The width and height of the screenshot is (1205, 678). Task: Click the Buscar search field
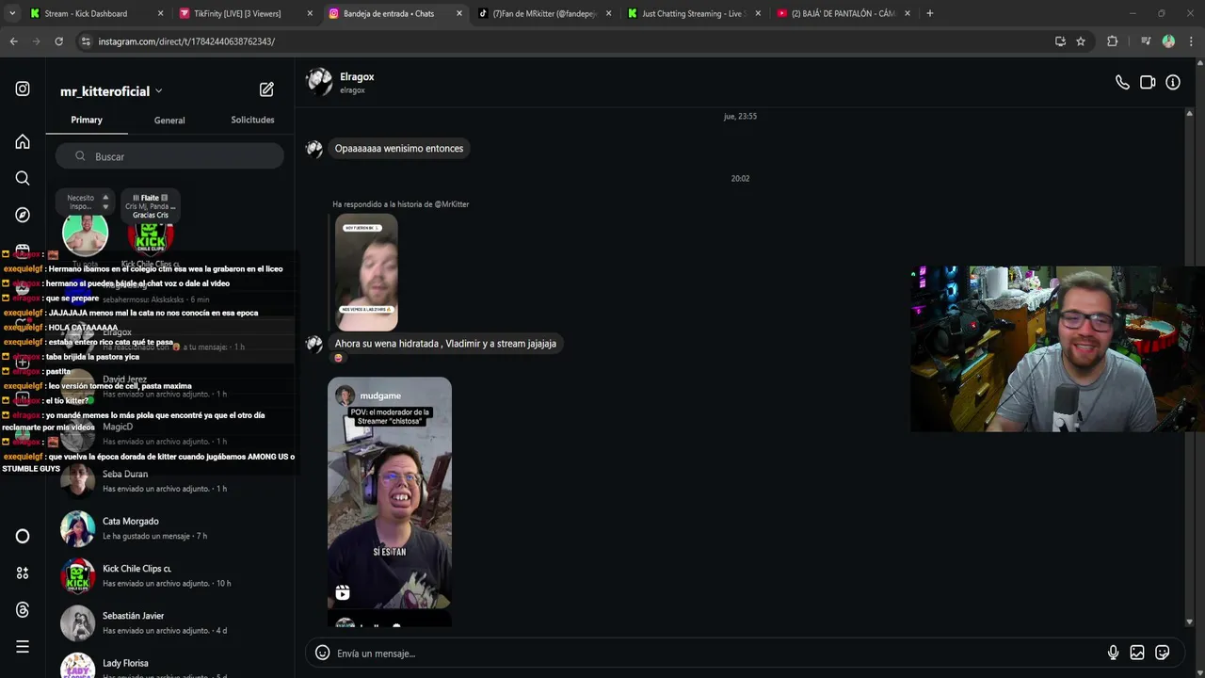[x=169, y=156]
